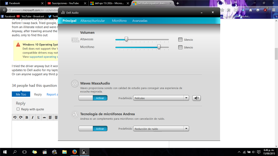This screenshot has height=156, width=278.
Task: Undo in the forum reply editor
Action: point(15,117)
